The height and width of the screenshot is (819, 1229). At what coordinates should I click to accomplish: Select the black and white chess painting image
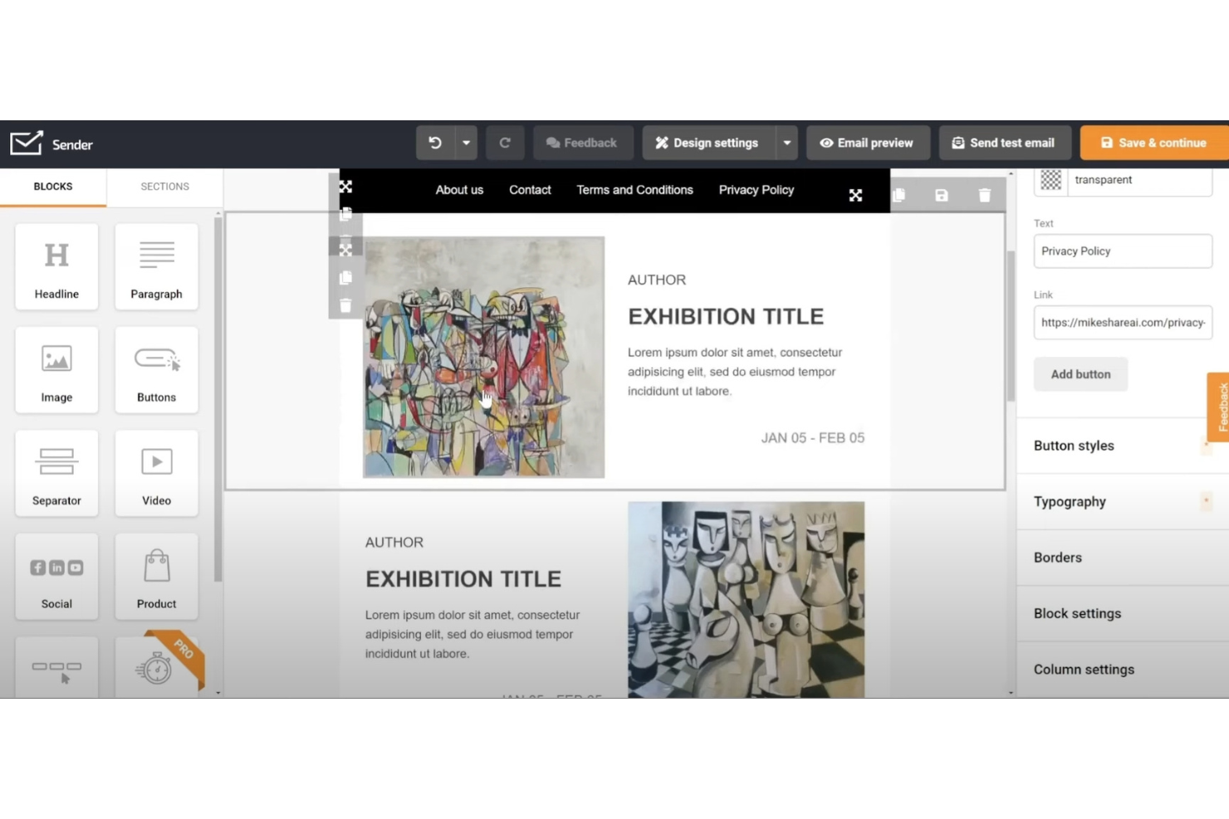pos(746,599)
